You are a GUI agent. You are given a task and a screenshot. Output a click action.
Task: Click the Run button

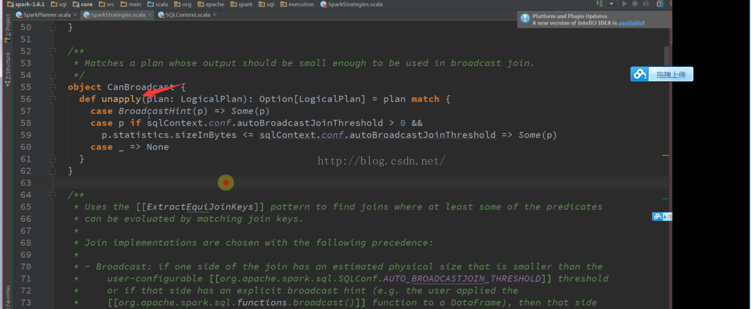pyautogui.click(x=624, y=4)
